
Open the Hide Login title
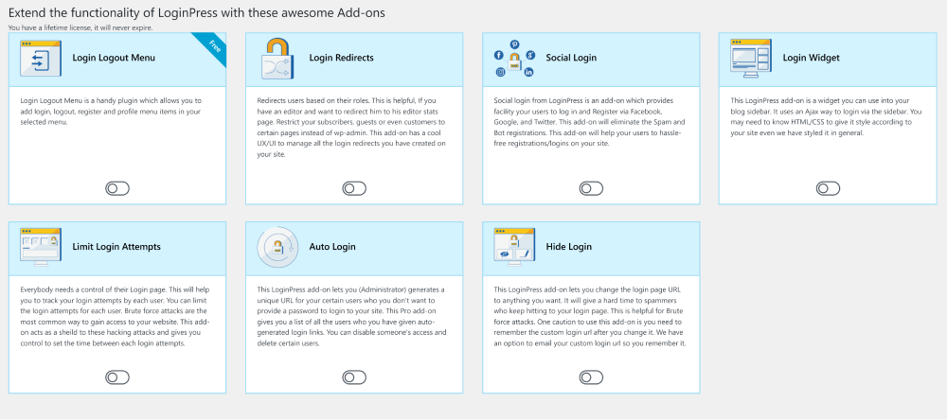click(568, 247)
